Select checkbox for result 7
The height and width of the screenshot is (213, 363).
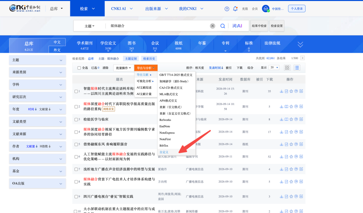(x=76, y=169)
